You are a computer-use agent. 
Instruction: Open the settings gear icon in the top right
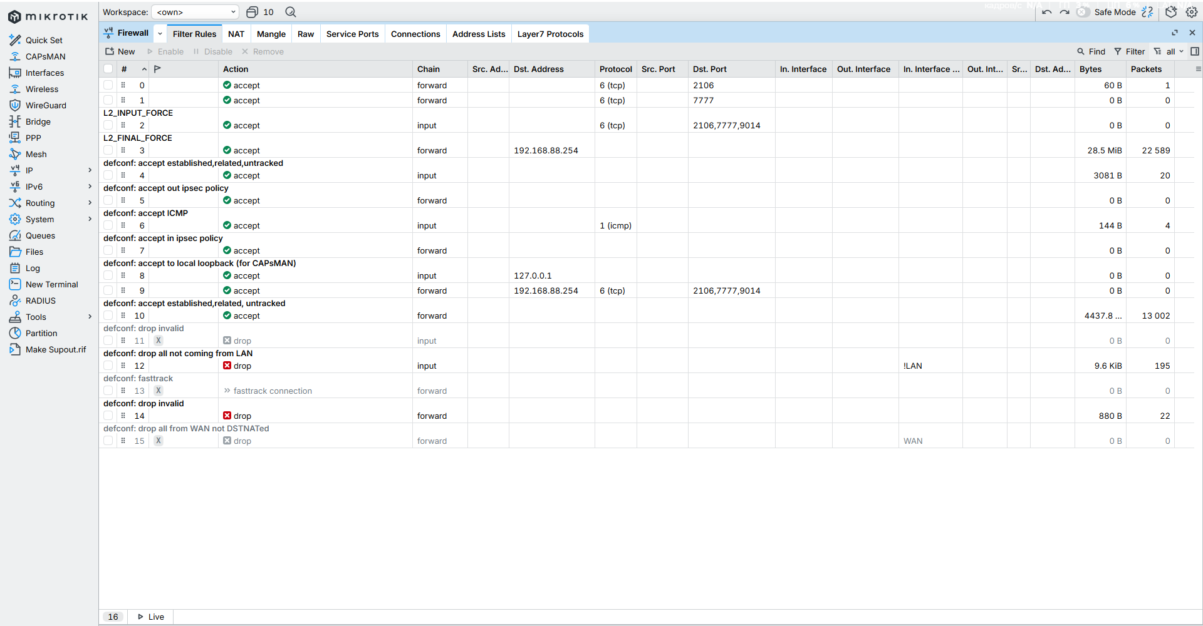(1192, 12)
